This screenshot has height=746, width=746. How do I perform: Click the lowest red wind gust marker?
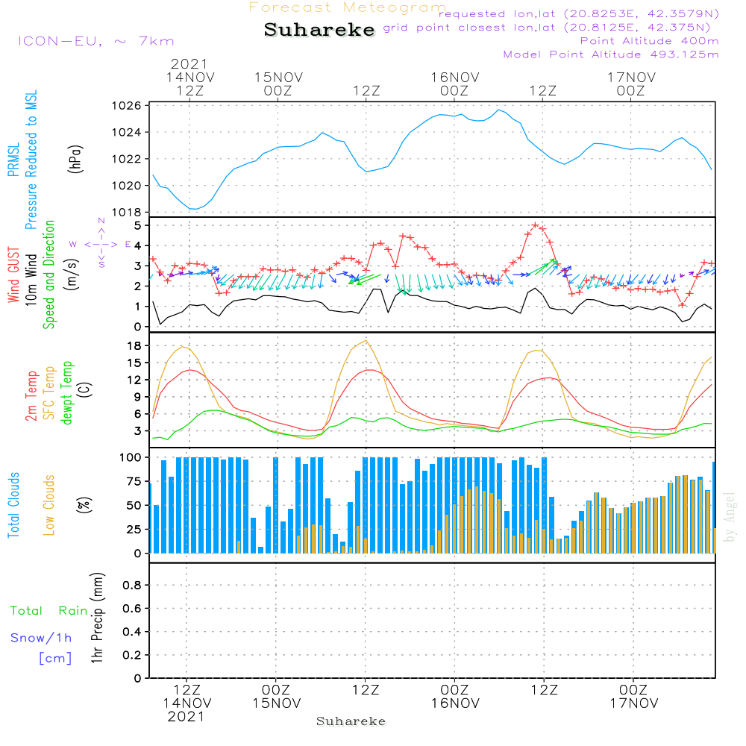tap(682, 304)
